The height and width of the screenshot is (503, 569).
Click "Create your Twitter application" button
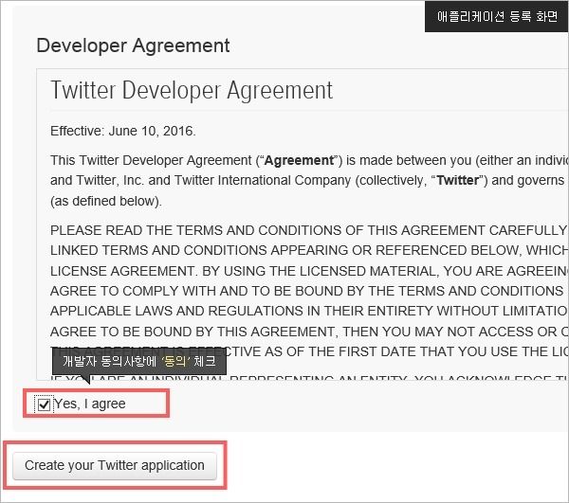pyautogui.click(x=115, y=466)
